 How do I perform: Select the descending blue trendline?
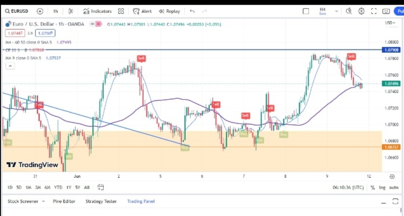(x=97, y=120)
